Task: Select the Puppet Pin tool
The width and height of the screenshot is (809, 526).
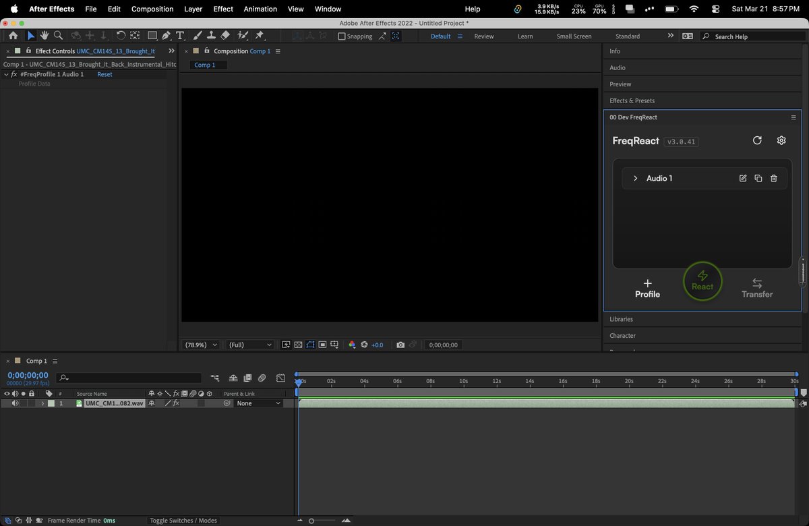Action: [260, 36]
